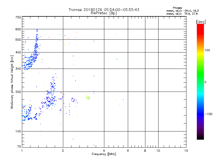
Task: Click the y-axis tick label '100'
Action: pyautogui.click(x=18, y=131)
